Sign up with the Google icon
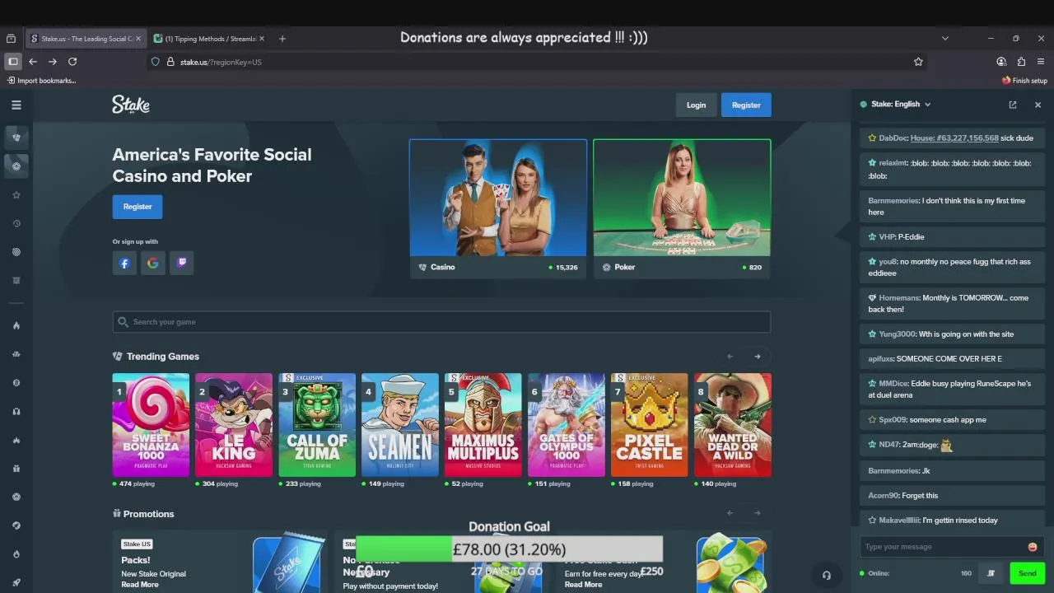This screenshot has width=1054, height=593. tap(153, 264)
